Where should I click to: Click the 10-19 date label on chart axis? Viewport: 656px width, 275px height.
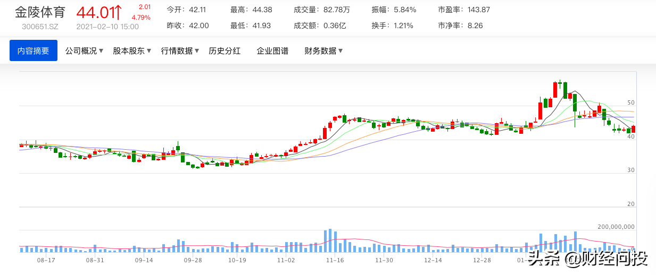[x=237, y=260]
